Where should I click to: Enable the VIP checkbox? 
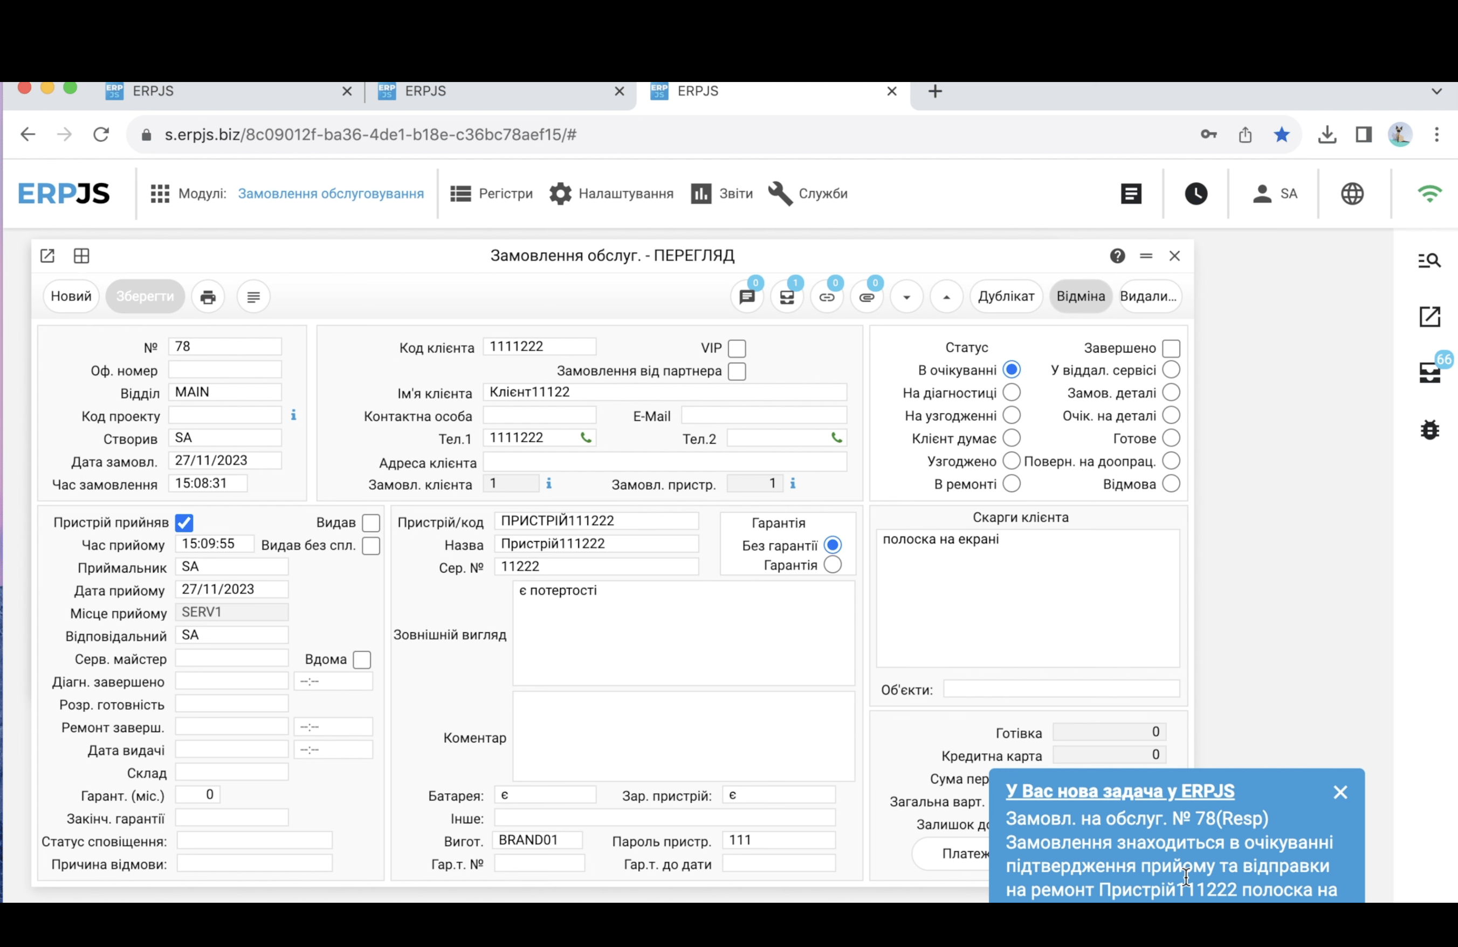click(x=737, y=348)
